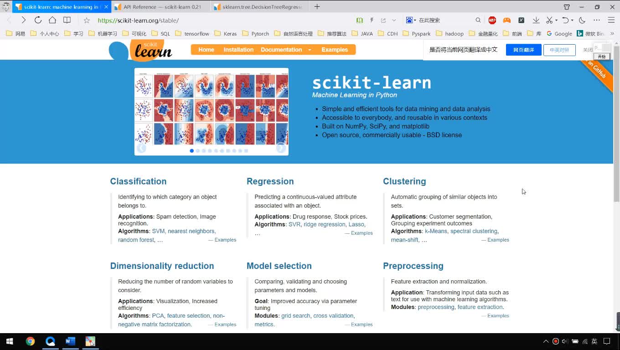
Task: Advance carousel with the right arrow
Action: click(281, 148)
